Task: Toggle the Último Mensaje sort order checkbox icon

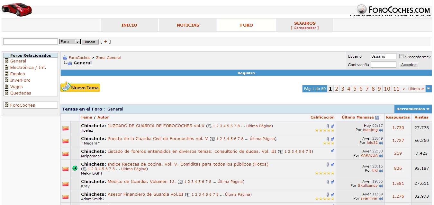Action: tap(377, 118)
